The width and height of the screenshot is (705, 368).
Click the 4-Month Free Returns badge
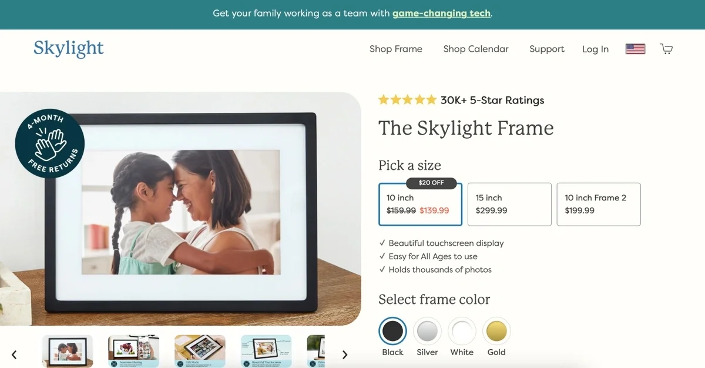(50, 143)
